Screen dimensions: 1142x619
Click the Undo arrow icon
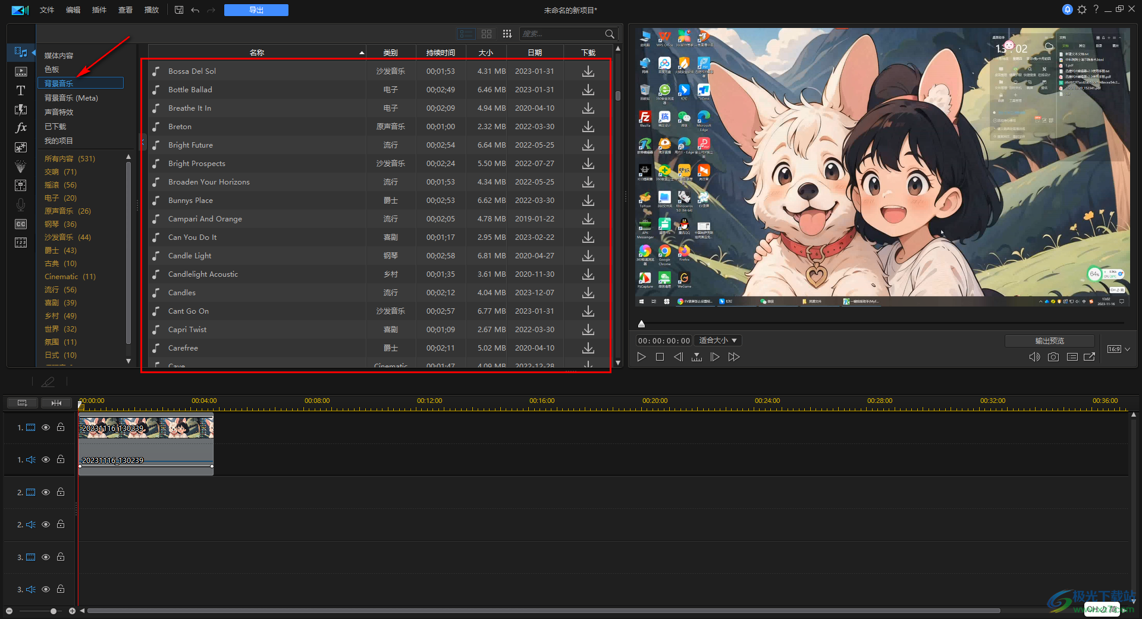195,10
